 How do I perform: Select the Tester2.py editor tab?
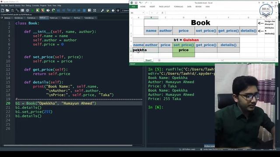[66, 18]
